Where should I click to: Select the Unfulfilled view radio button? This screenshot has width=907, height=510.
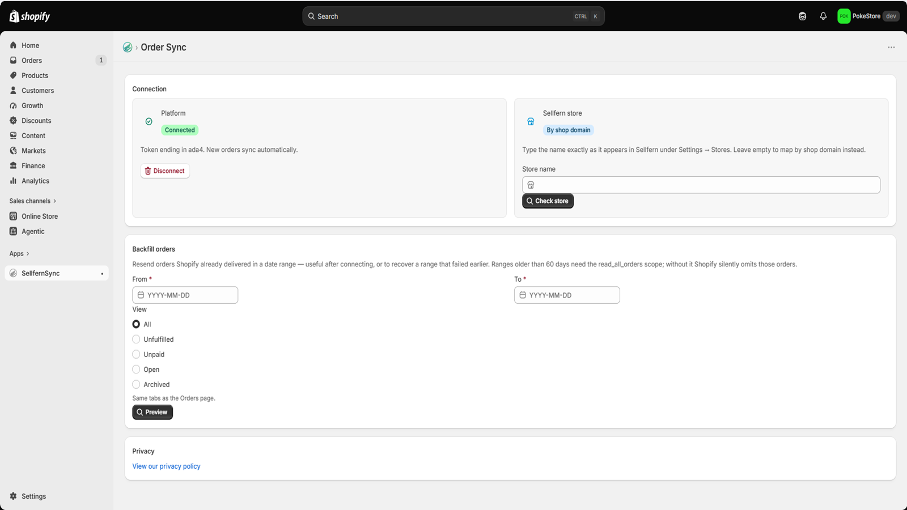click(136, 339)
